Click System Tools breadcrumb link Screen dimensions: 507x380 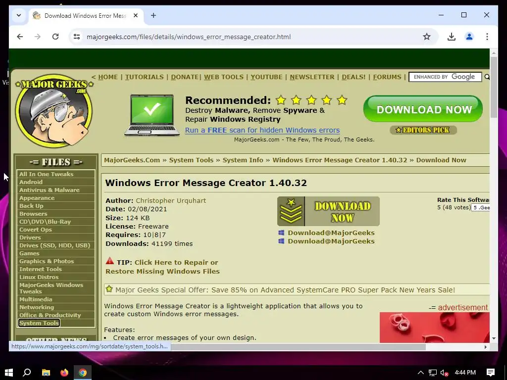[191, 160]
